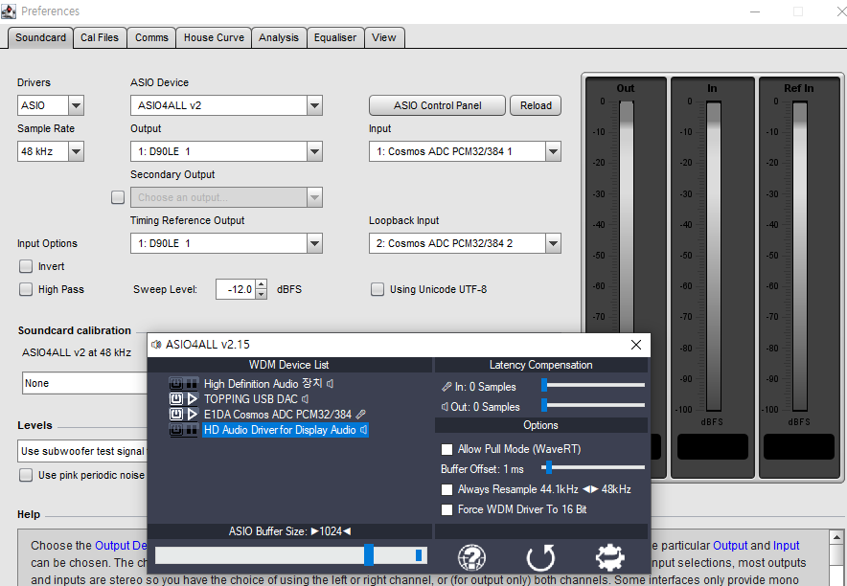Screen dimensions: 847x586
Task: Click the Buffer Offset slider
Action: tap(593, 467)
